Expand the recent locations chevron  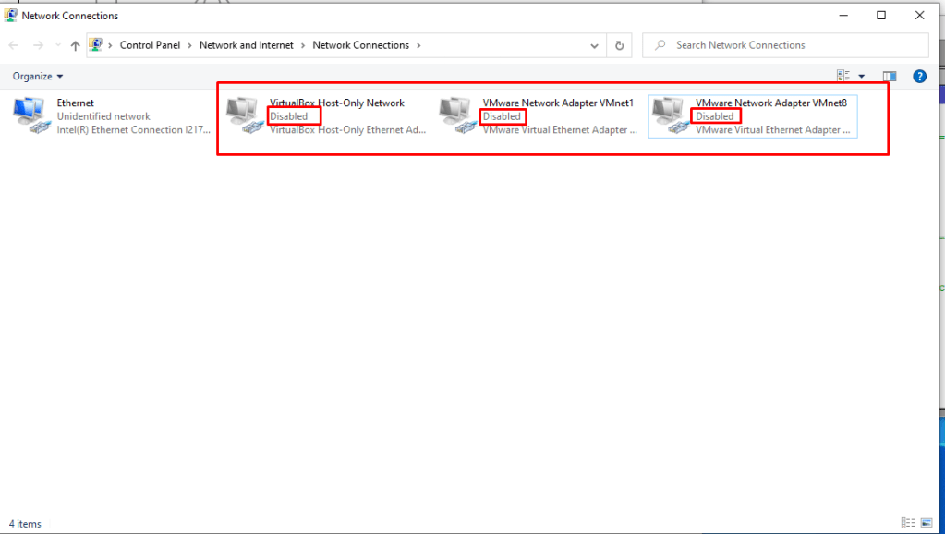tap(57, 45)
